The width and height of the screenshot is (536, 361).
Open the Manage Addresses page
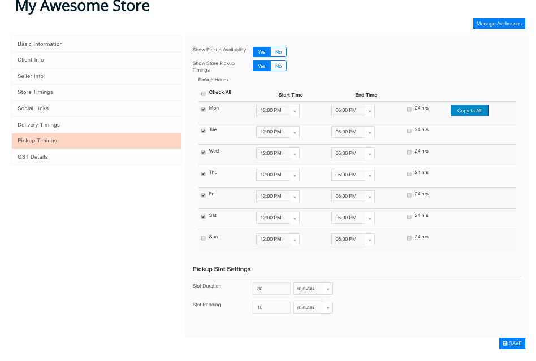coord(499,24)
